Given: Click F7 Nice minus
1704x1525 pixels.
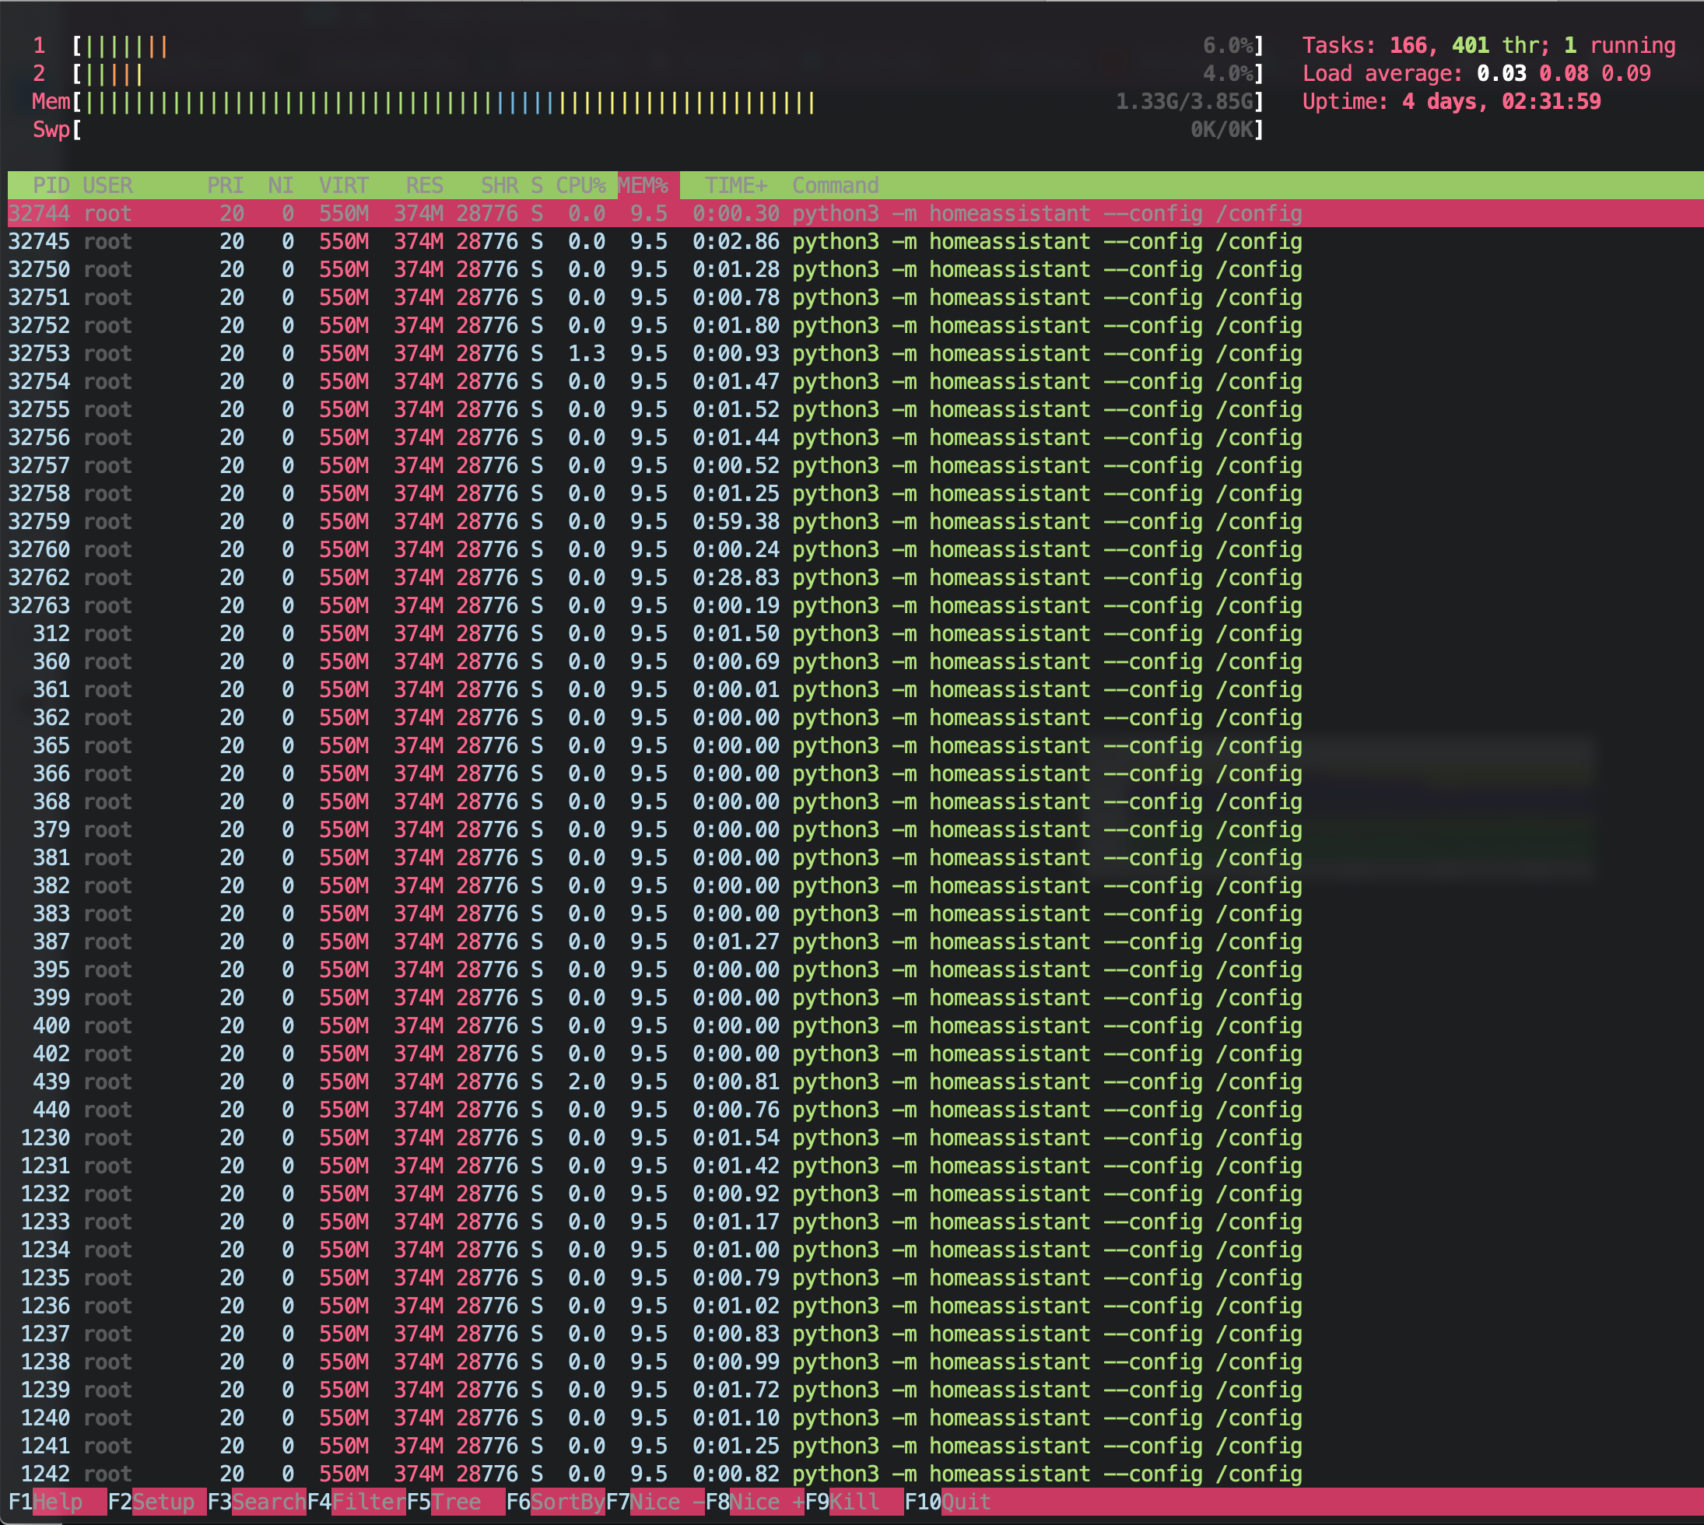Looking at the screenshot, I should click(655, 1502).
